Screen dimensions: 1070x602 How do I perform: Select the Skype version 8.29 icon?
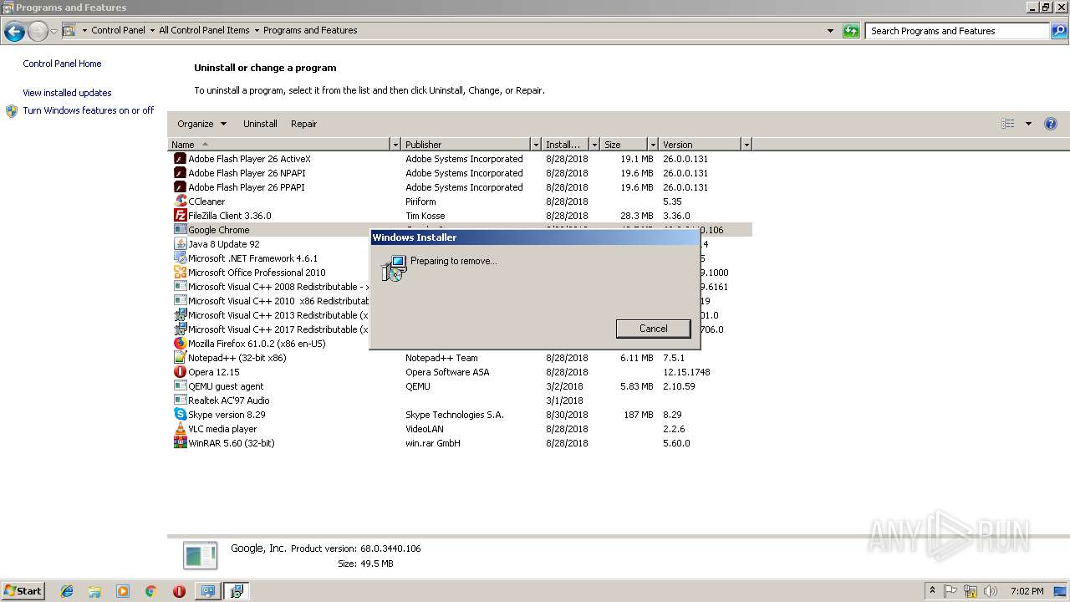(x=180, y=415)
